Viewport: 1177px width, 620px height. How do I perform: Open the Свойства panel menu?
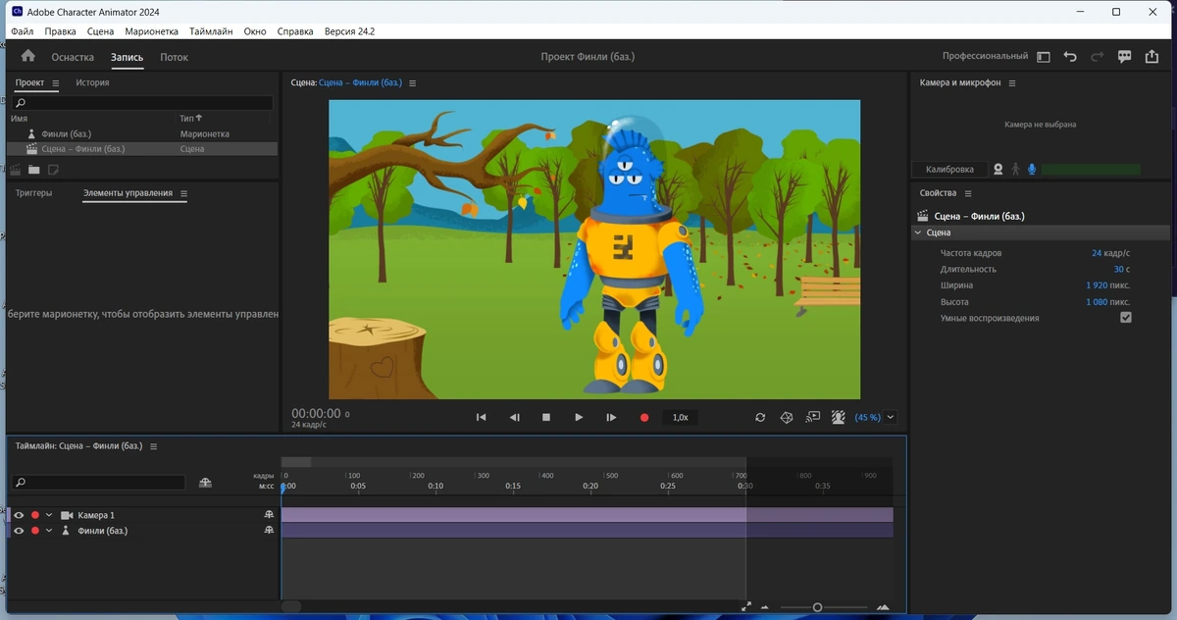(x=967, y=193)
